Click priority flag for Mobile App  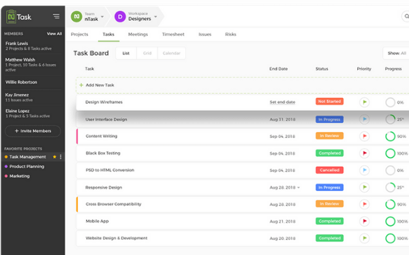(365, 221)
